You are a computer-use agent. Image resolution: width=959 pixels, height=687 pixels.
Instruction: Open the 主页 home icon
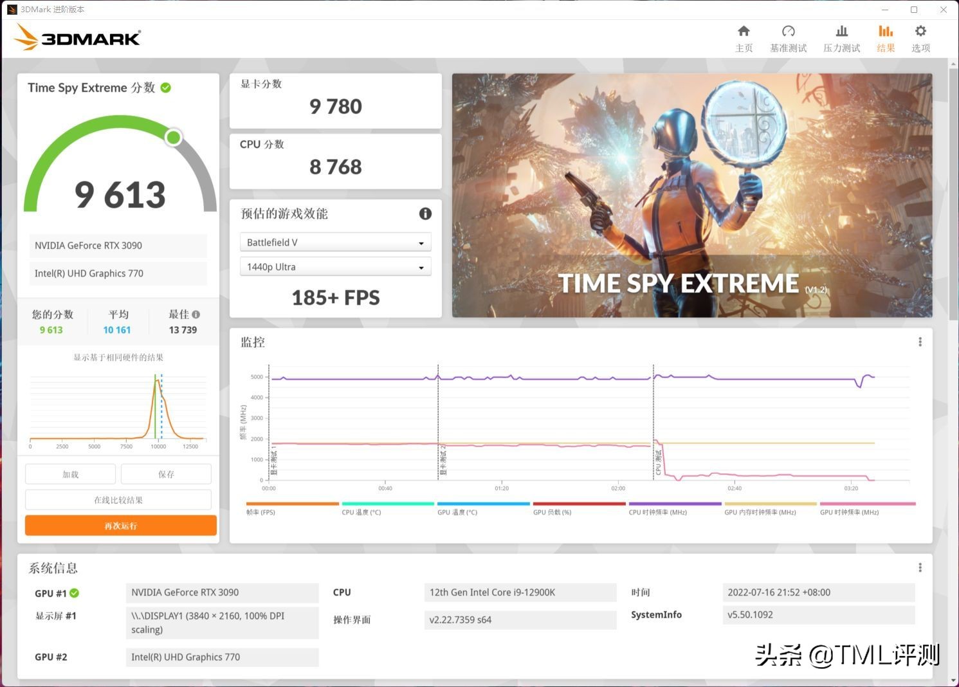(x=744, y=37)
